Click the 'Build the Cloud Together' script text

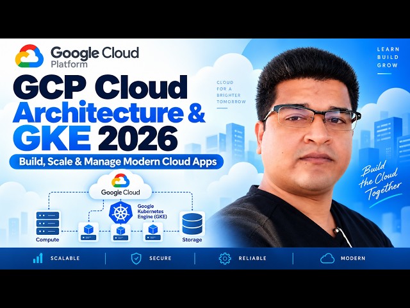pos(380,182)
